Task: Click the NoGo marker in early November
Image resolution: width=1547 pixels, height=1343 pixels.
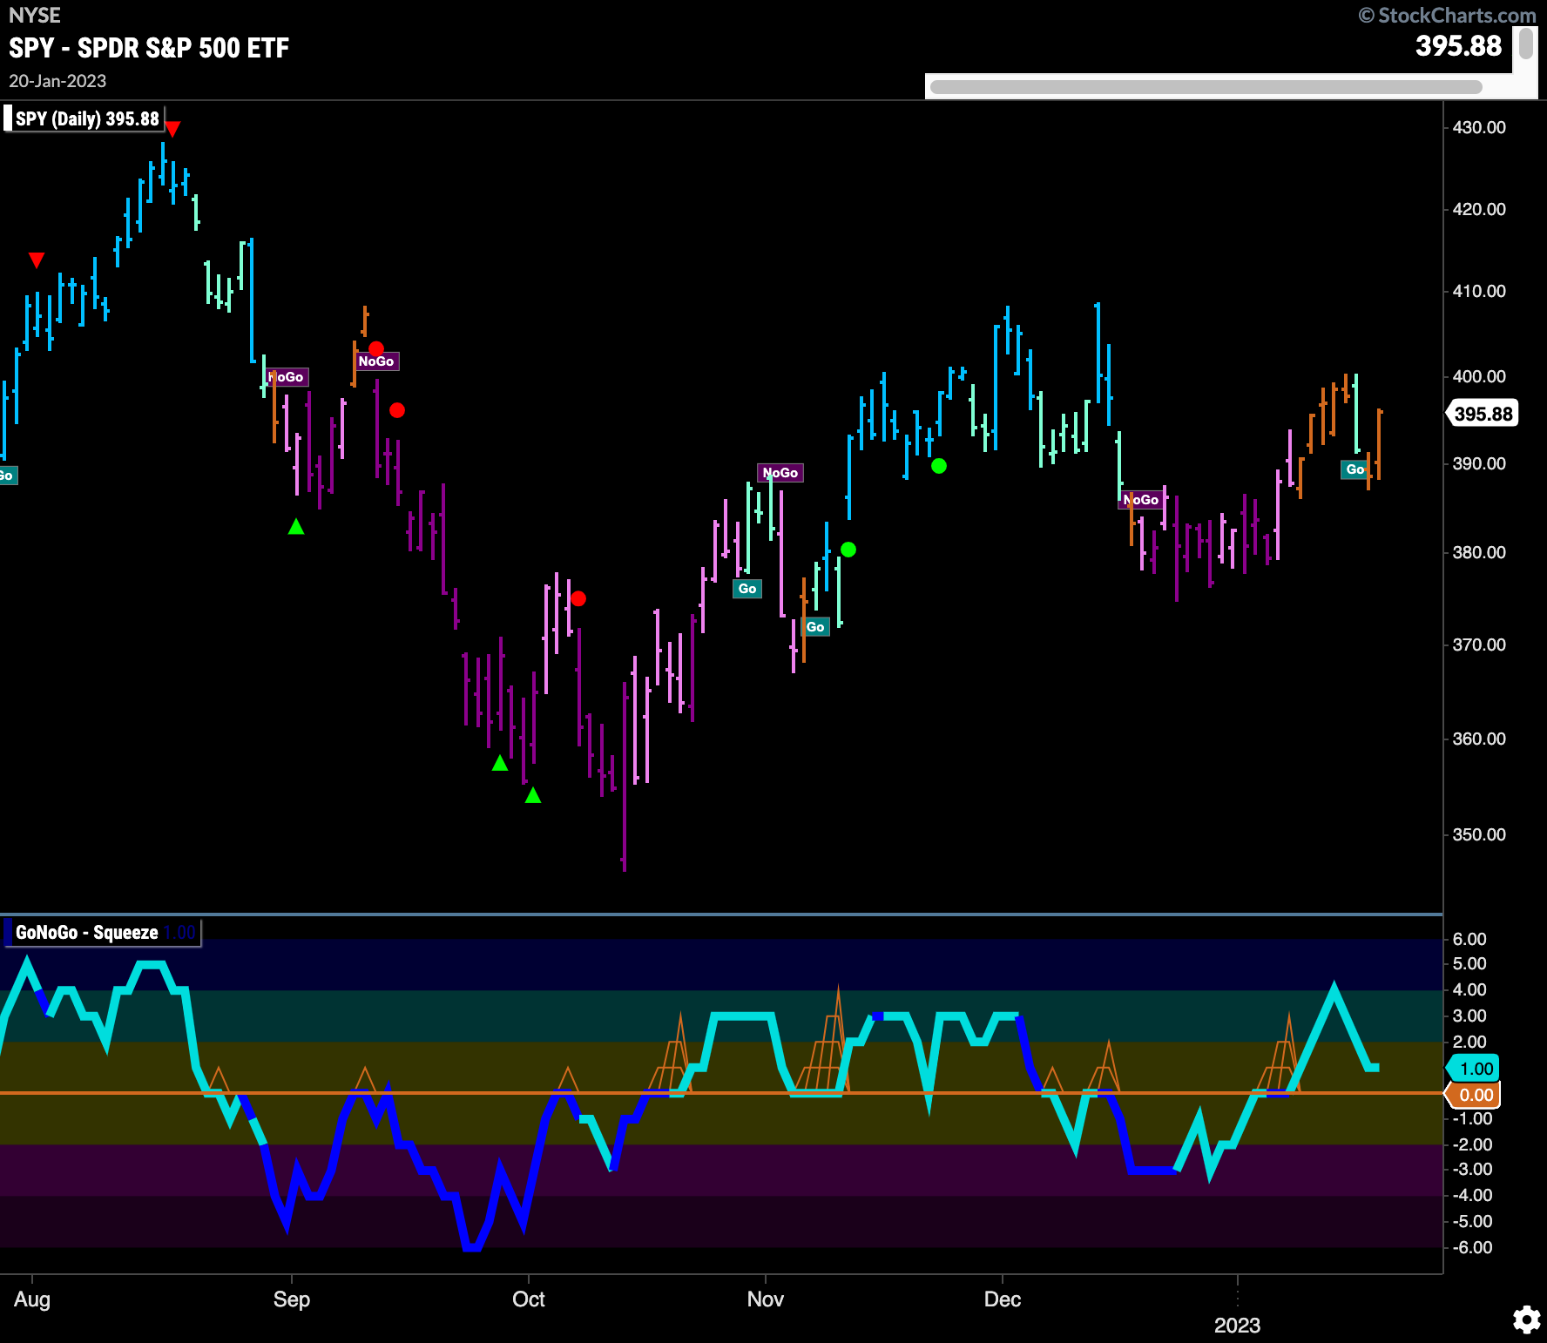Action: 780,473
